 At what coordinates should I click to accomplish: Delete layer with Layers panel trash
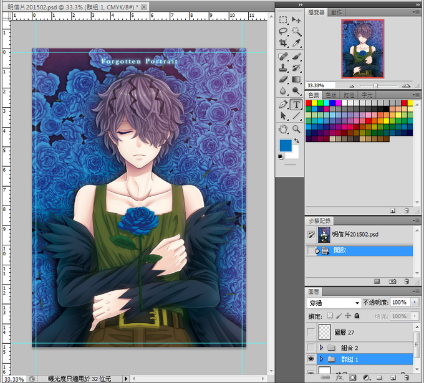(406, 377)
